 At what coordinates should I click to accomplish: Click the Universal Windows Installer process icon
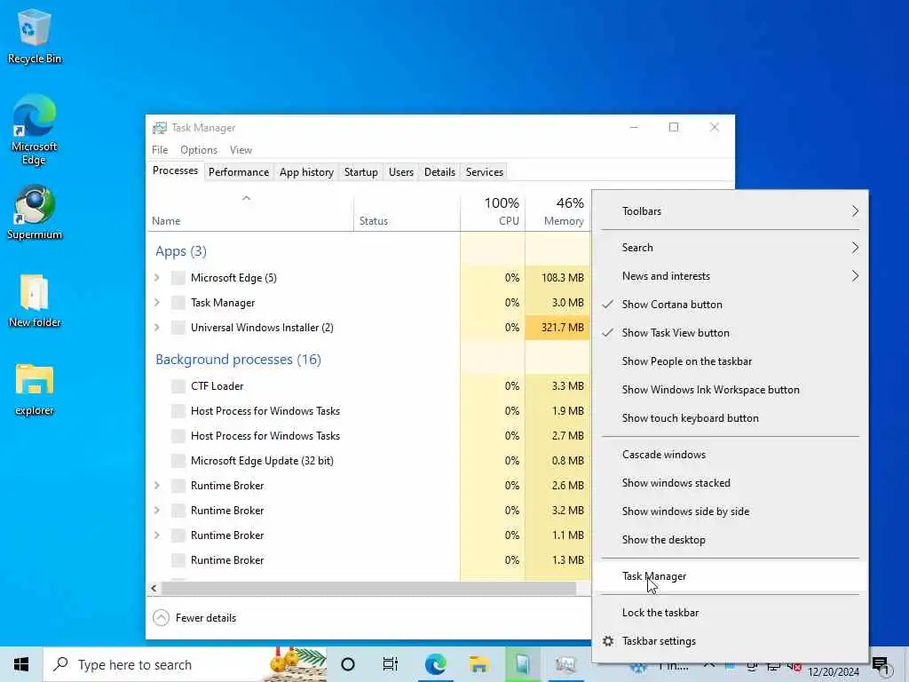click(x=178, y=328)
